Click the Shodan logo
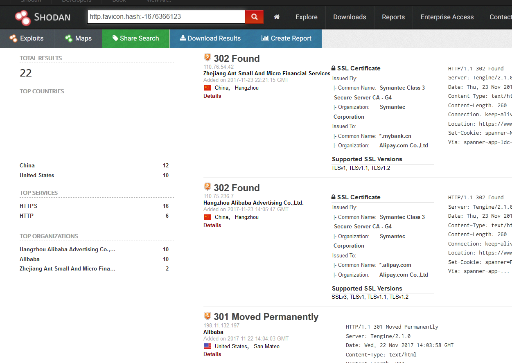 point(43,17)
